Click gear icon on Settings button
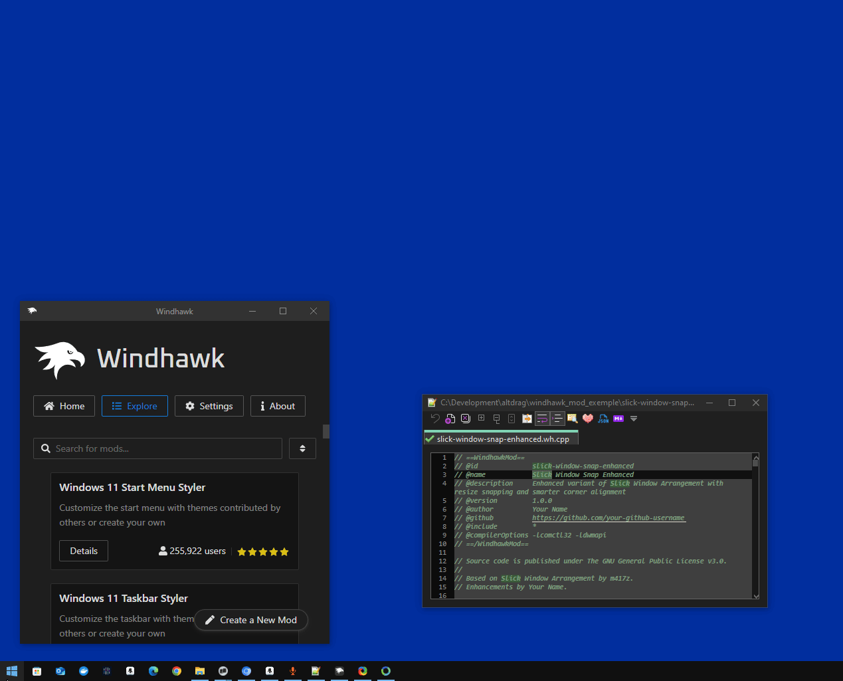843x681 pixels. tap(190, 406)
